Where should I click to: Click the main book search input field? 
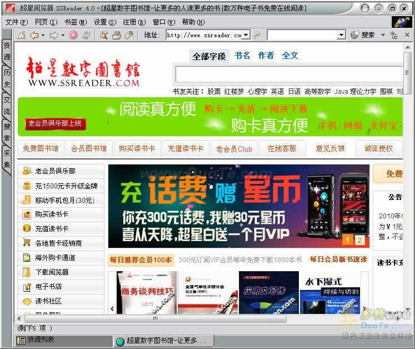289,74
